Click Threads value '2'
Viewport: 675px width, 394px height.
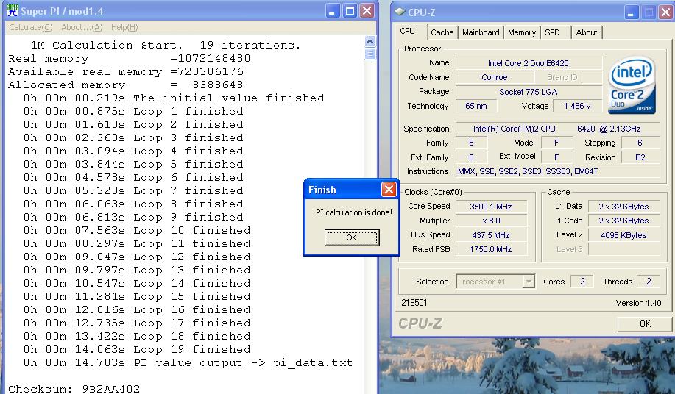(649, 282)
